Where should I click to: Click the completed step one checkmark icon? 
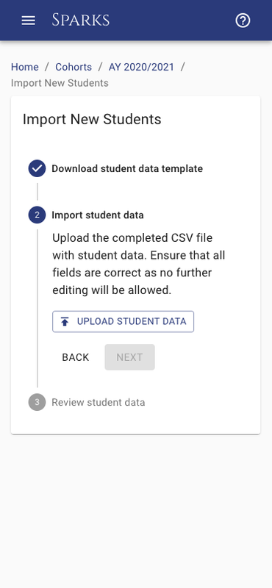click(37, 169)
